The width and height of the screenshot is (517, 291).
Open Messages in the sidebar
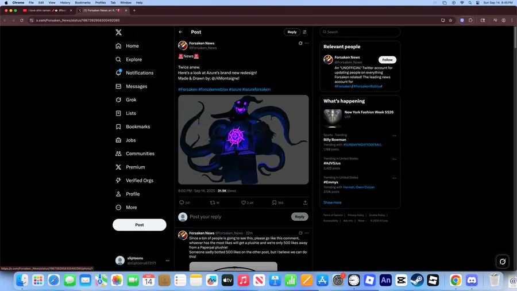[131, 86]
